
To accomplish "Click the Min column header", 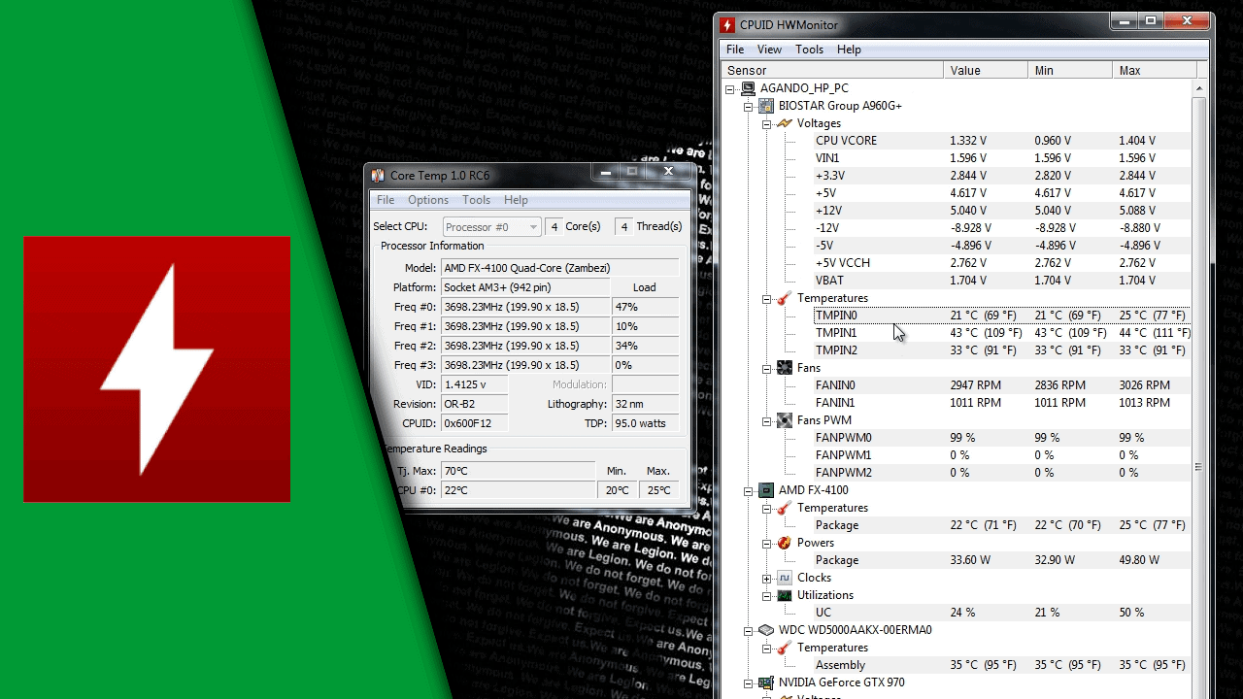I will click(x=1070, y=70).
